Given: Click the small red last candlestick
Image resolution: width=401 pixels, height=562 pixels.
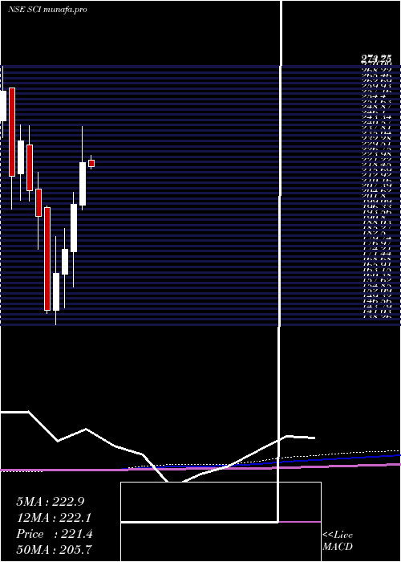Looking at the screenshot, I should (x=91, y=163).
